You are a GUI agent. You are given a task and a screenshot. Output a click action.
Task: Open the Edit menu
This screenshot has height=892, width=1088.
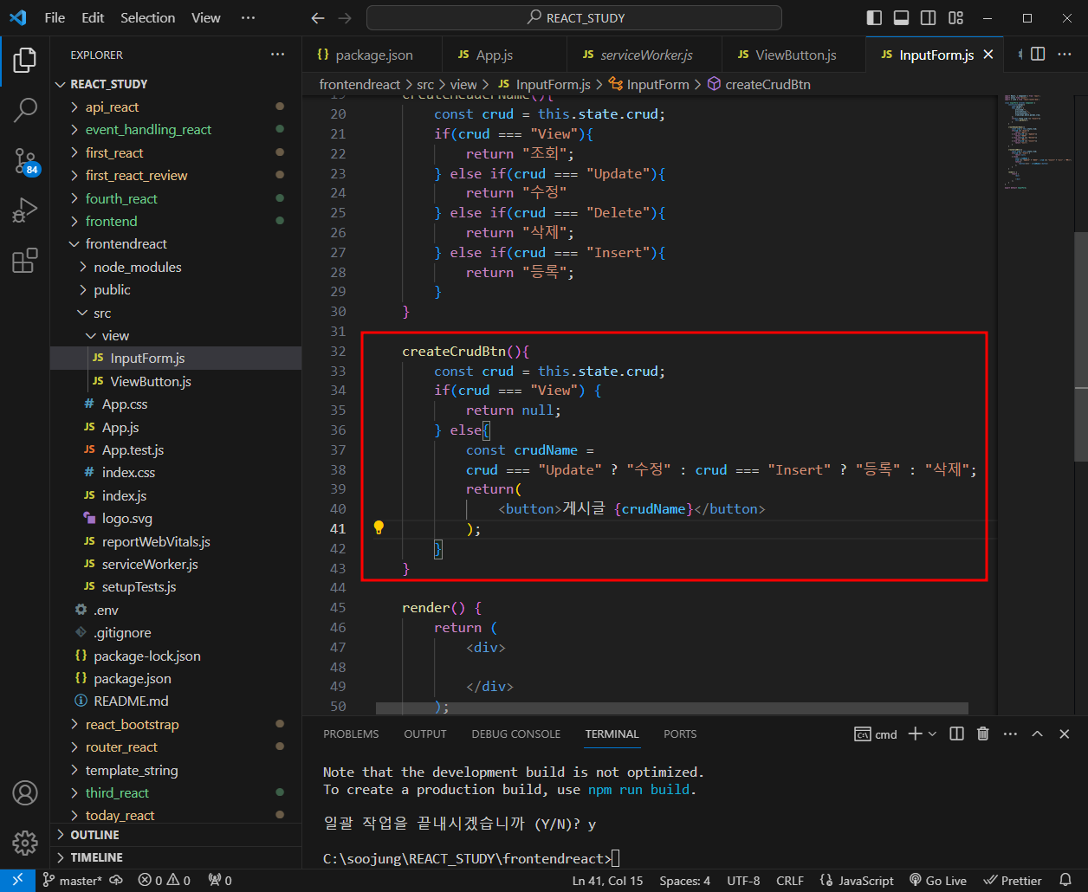coord(93,18)
